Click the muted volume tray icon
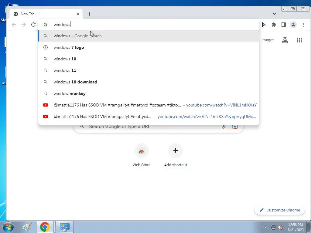 tap(280, 227)
